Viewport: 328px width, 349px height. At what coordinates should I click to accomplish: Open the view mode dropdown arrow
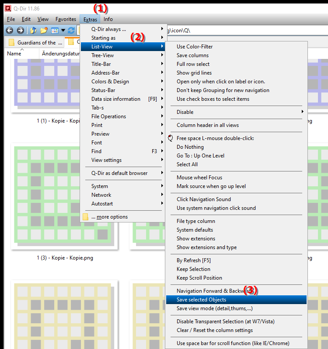pos(63,30)
